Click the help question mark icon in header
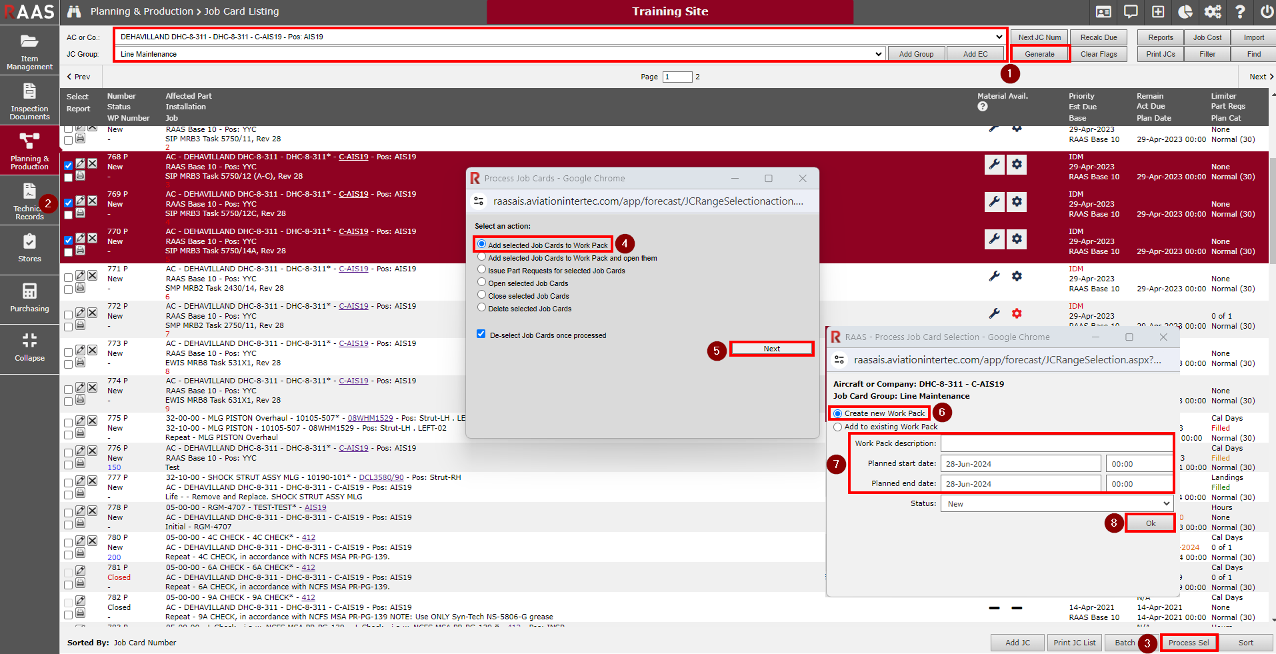The height and width of the screenshot is (654, 1276). click(1240, 12)
